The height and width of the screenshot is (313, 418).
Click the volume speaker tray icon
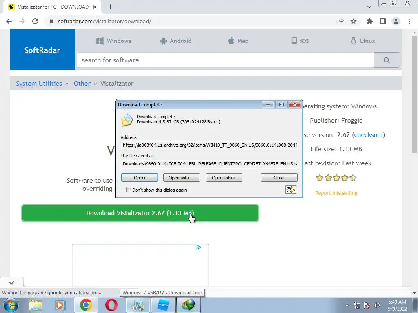point(377,305)
